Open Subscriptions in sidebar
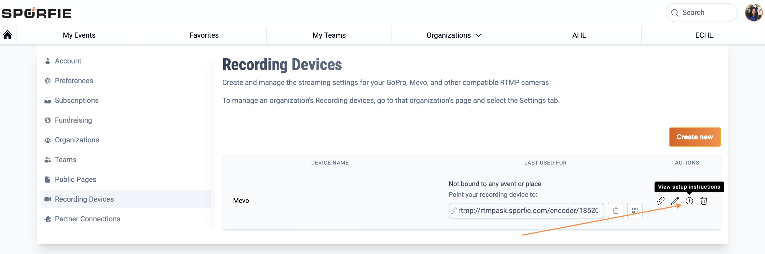Viewport: 765px width, 254px height. pos(126,101)
